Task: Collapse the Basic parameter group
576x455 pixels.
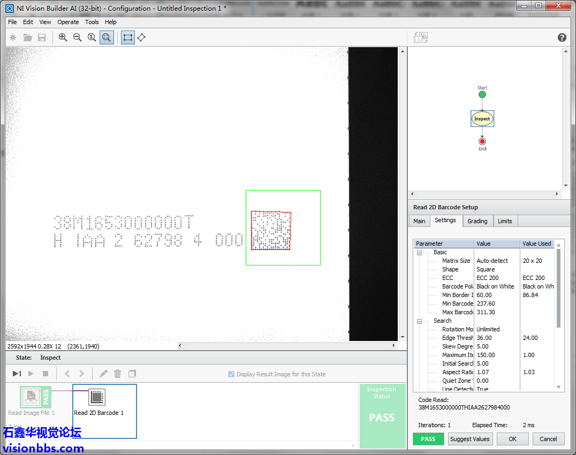Action: [x=420, y=253]
